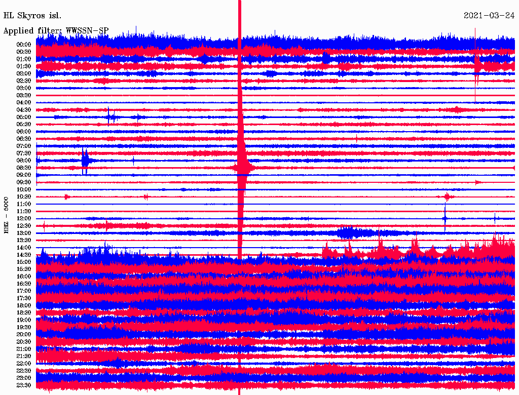Select the 12:30 time label
Screen dimensions: 519x395
(x=24, y=226)
